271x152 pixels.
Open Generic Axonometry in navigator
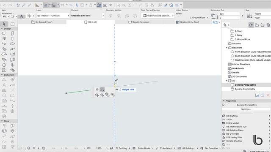click(245, 89)
